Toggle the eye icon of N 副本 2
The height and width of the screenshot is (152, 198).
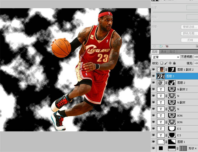[153, 89]
